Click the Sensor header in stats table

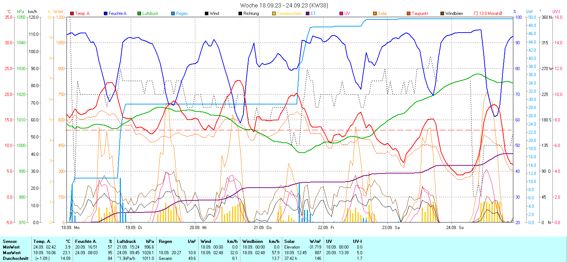[10, 241]
